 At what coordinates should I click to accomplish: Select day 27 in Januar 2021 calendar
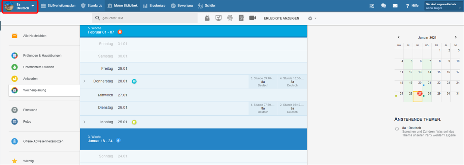(417, 97)
